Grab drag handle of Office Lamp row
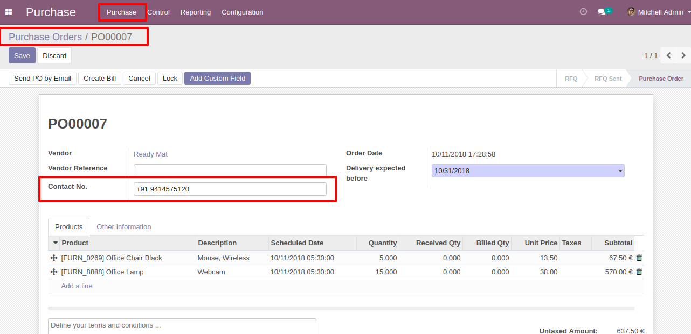Image resolution: width=691 pixels, height=334 pixels. point(54,272)
